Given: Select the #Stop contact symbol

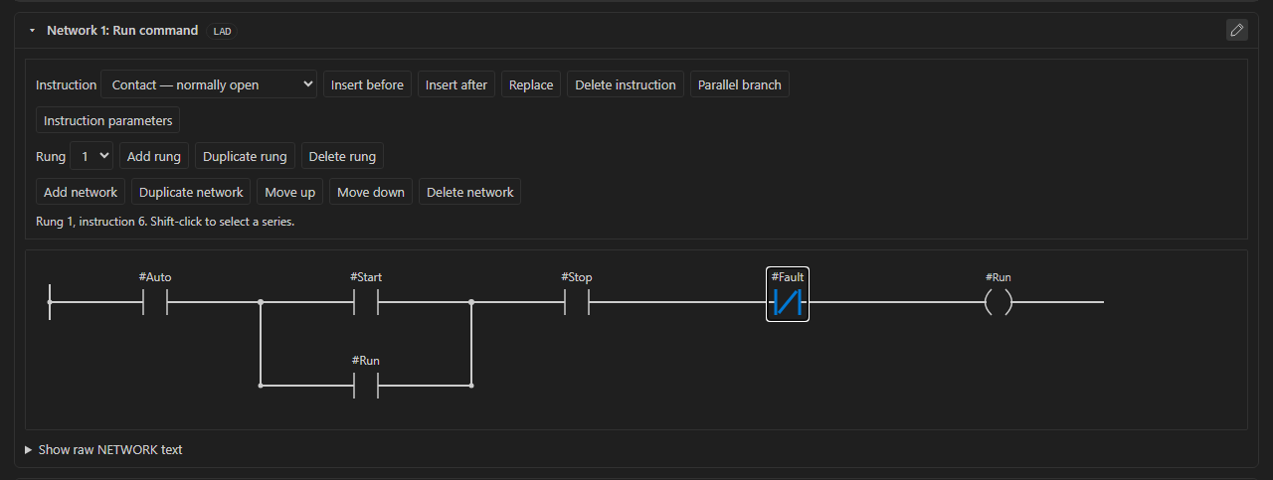Looking at the screenshot, I should 577,301.
